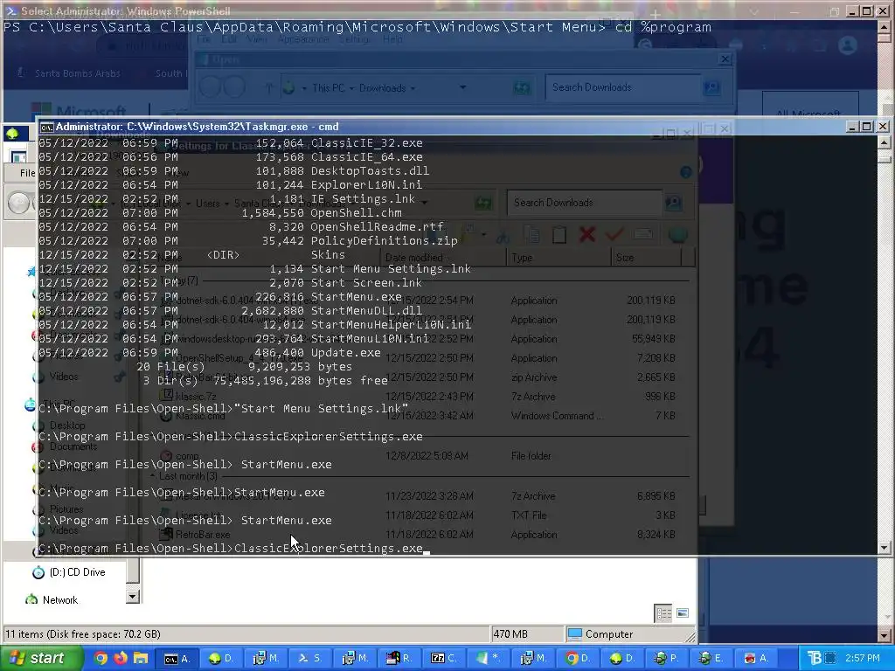The height and width of the screenshot is (671, 895).
Task: Click search icon in Open dialog
Action: (711, 87)
